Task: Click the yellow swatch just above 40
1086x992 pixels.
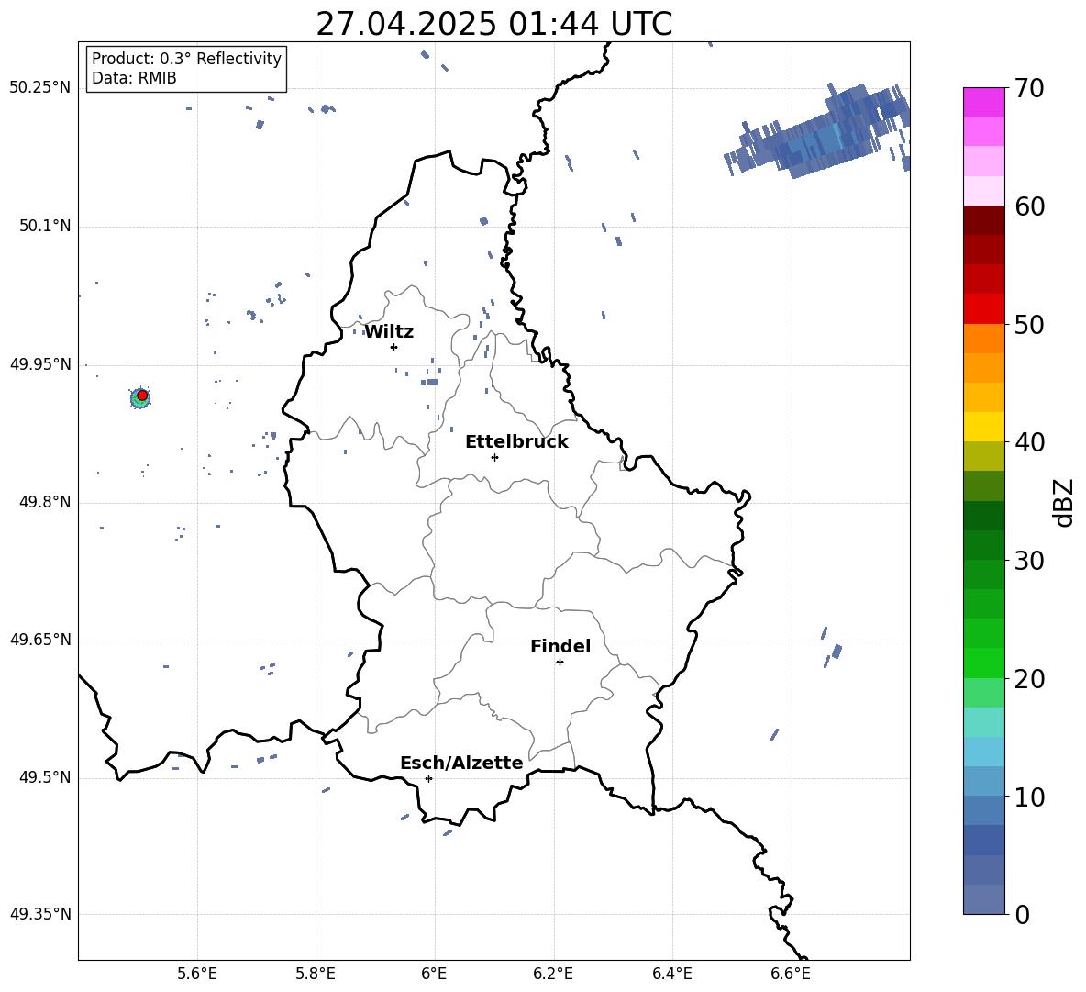Action: (x=984, y=427)
